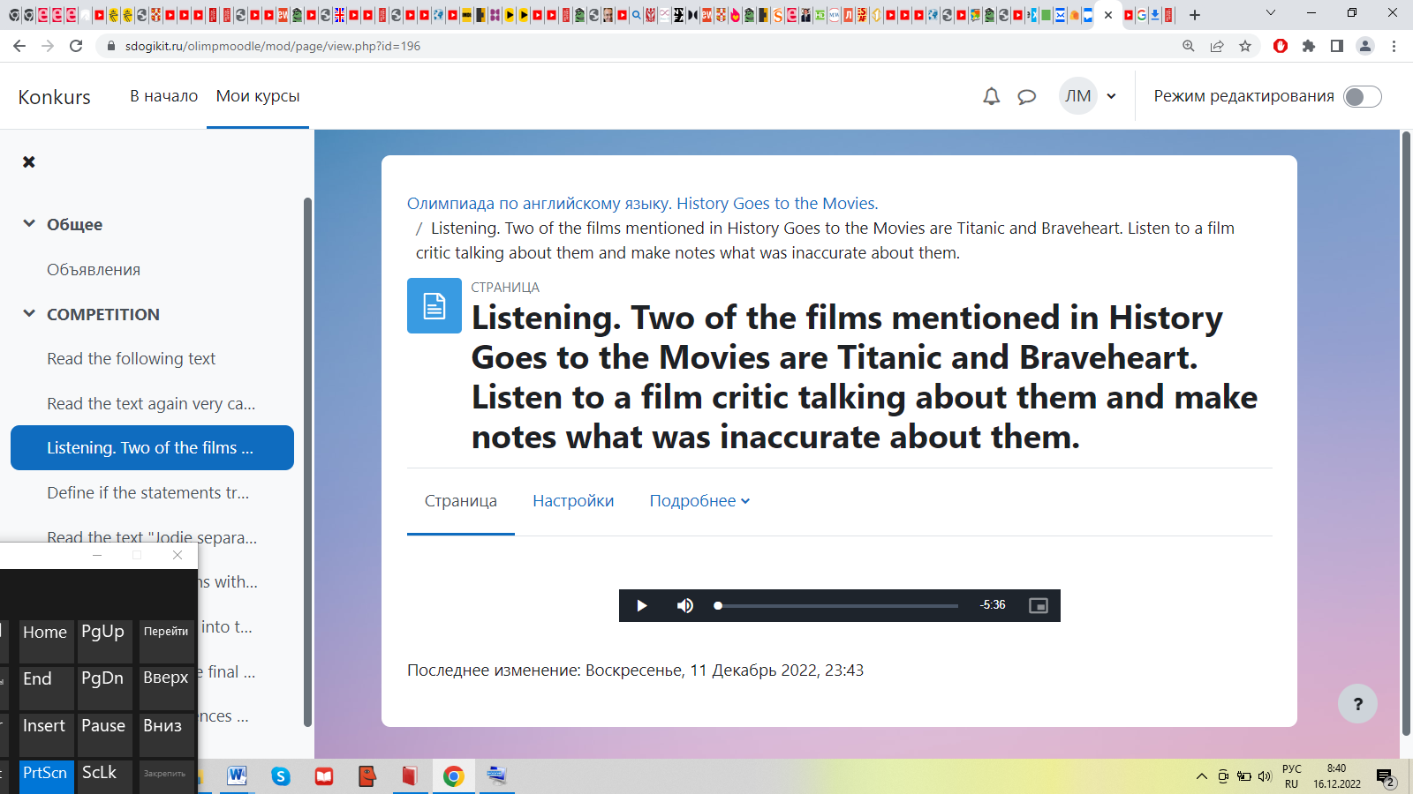Click Вниз on the on-screen keyboard

(166, 735)
